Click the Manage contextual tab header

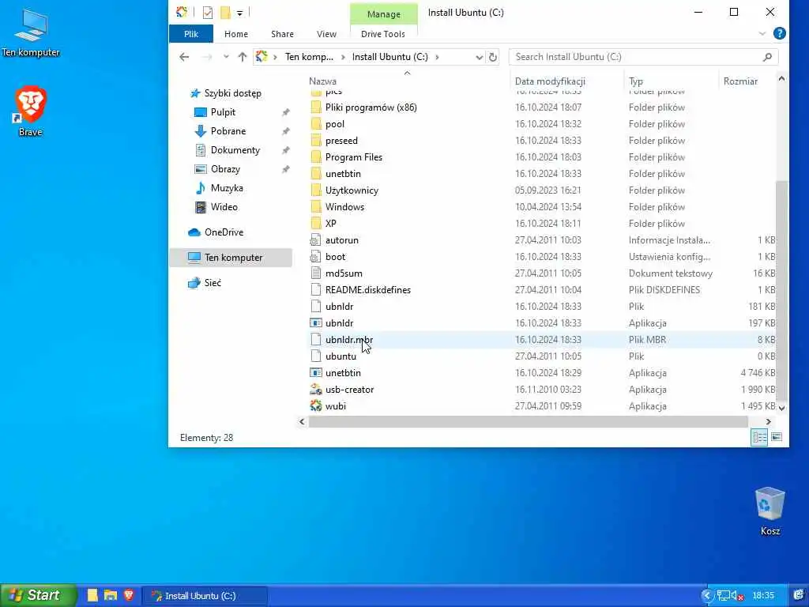coord(383,14)
